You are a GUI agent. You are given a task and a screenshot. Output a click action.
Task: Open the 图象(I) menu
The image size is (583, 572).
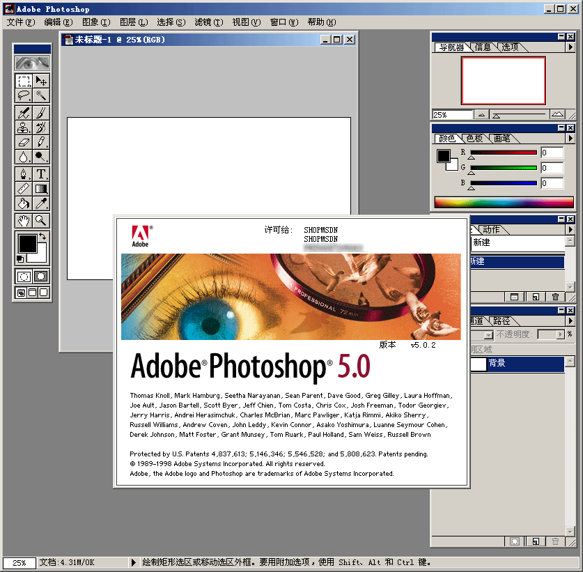coord(96,22)
